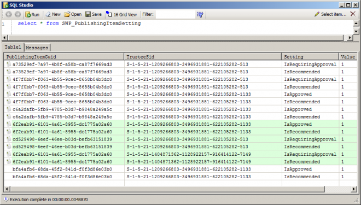Run the SQL query
The width and height of the screenshot is (361, 205).
[32, 15]
